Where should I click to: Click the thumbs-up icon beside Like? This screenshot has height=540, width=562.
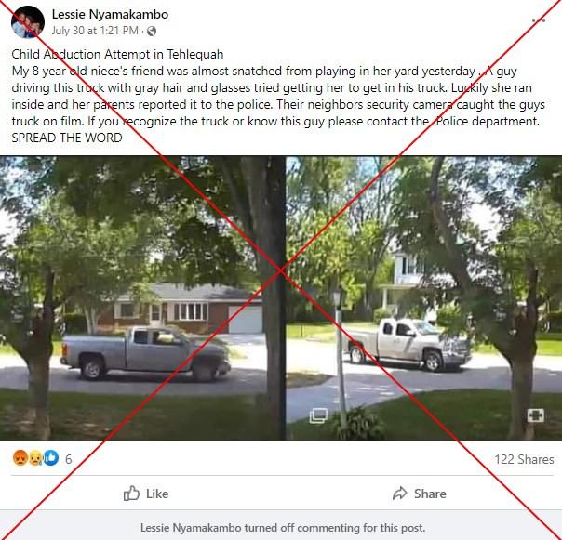tap(131, 494)
